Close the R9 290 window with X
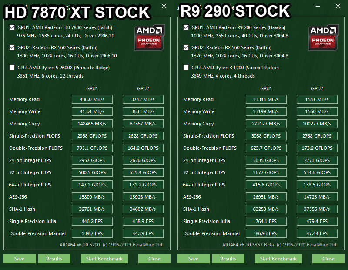Screen dimensions: 348x270 pos(338,6)
